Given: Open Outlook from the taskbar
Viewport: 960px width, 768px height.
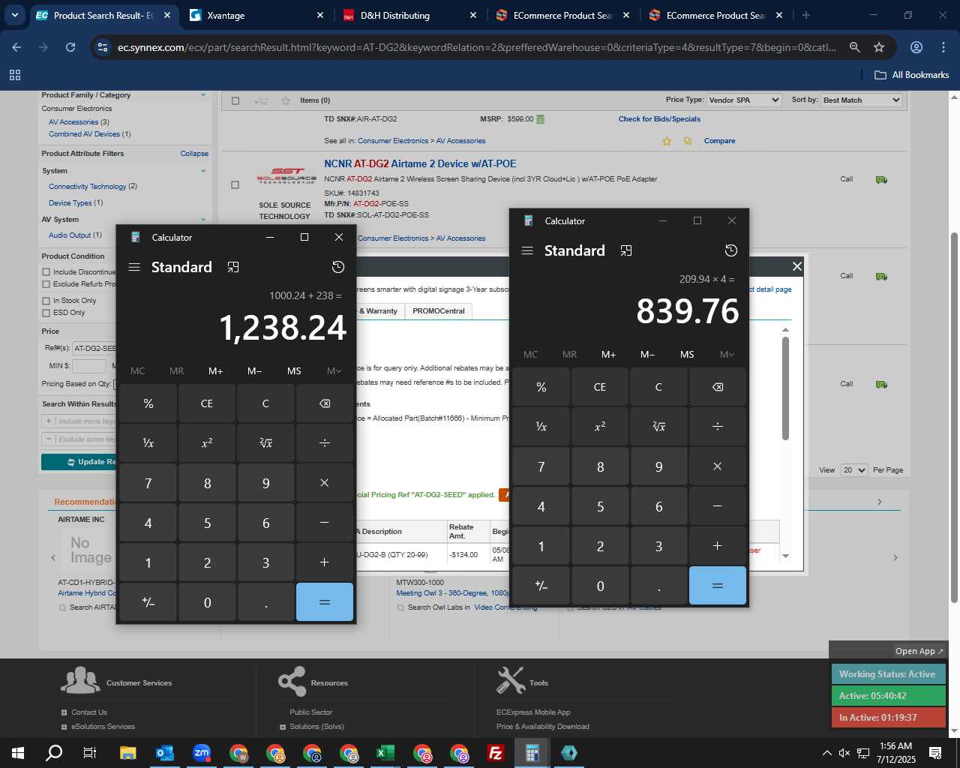Looking at the screenshot, I should point(165,753).
